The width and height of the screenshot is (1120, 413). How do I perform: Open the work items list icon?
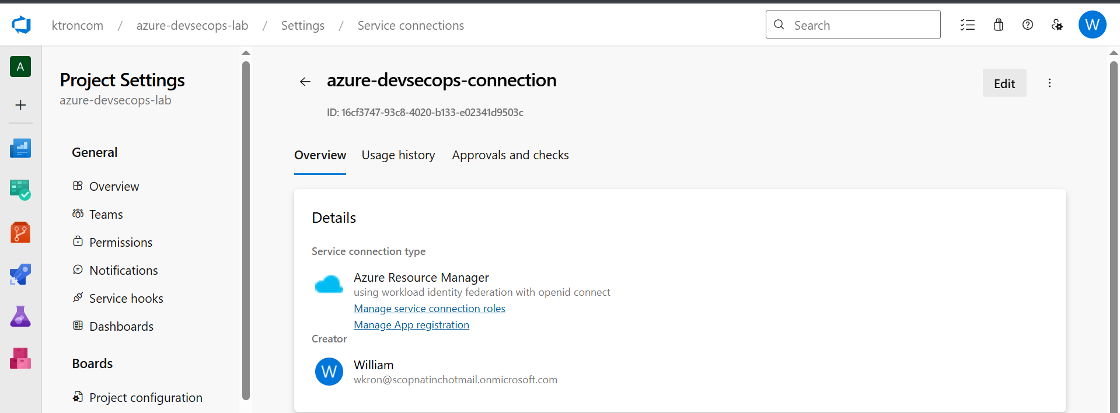point(968,25)
